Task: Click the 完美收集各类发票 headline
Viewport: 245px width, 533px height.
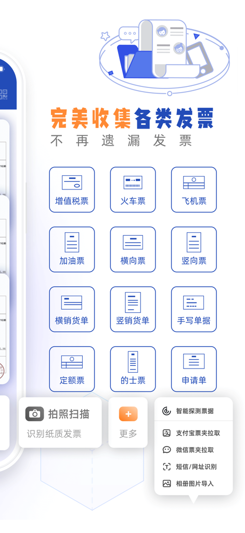Action: click(132, 118)
